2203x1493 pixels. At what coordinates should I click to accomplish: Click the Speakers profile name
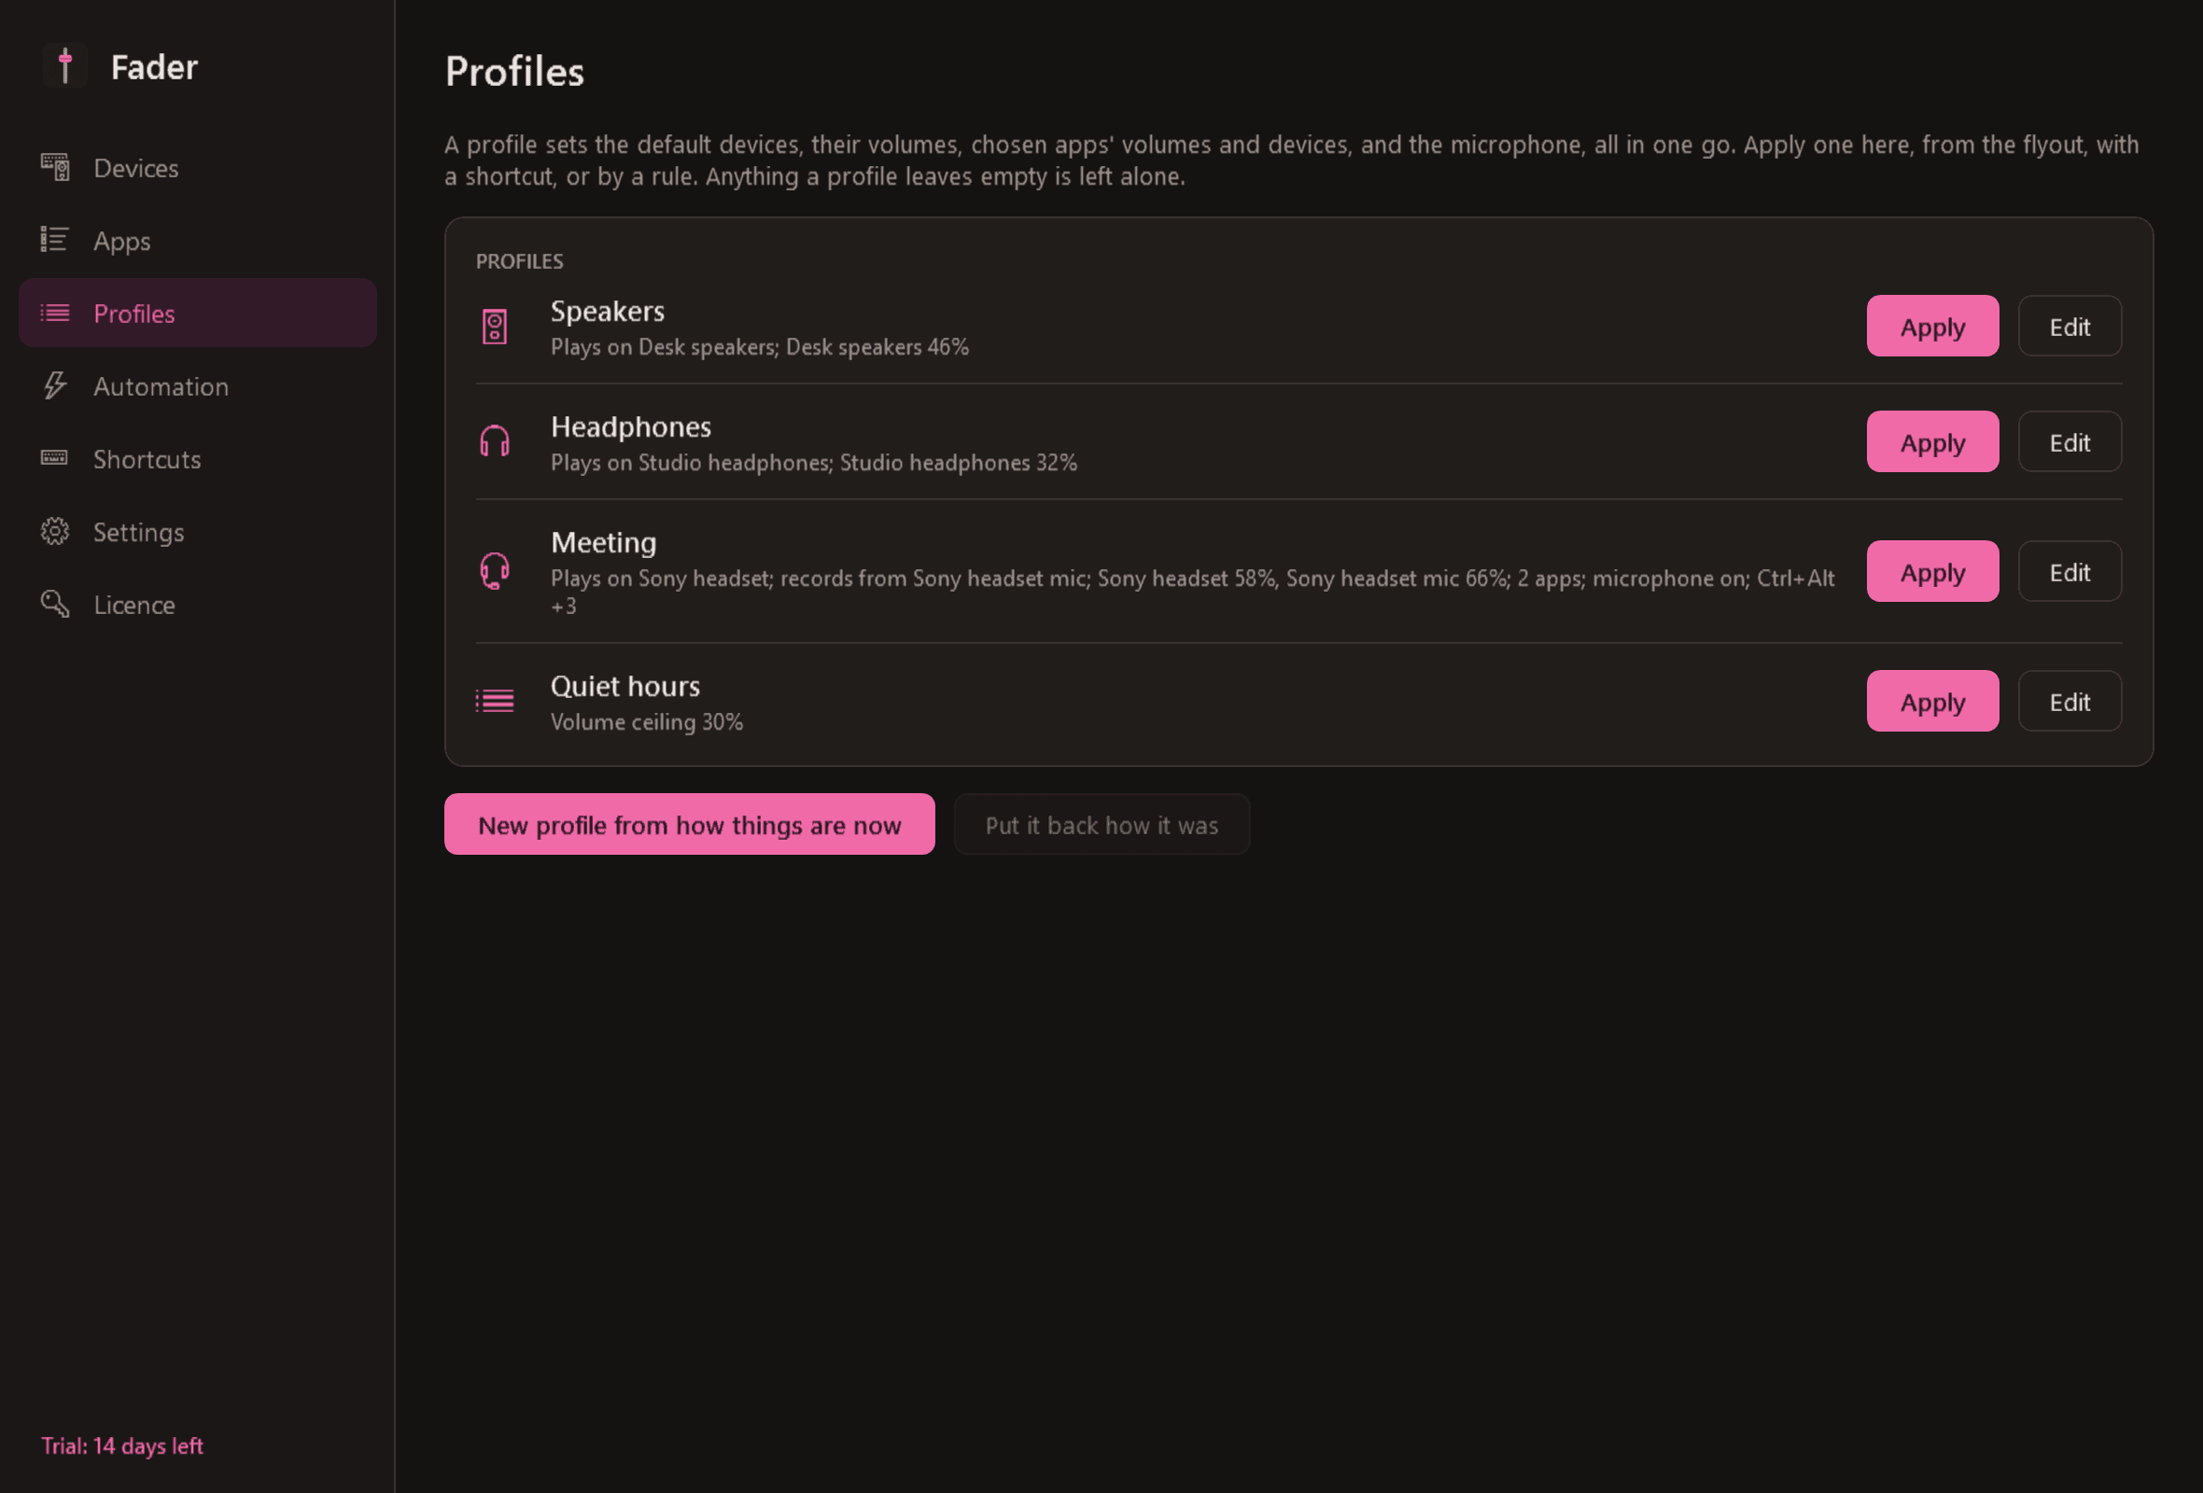pyautogui.click(x=608, y=312)
